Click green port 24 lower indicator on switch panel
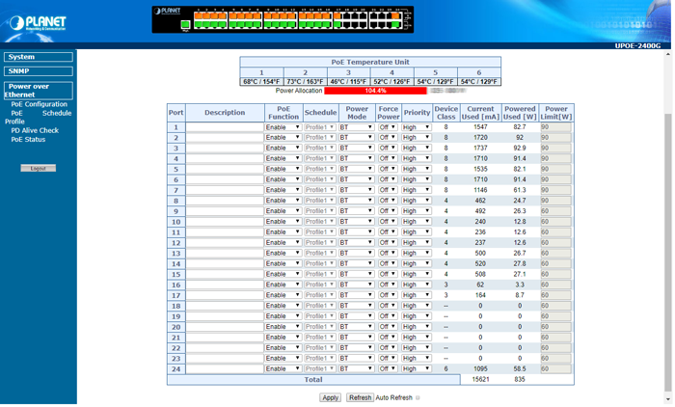This screenshot has height=407, width=675. [x=395, y=24]
